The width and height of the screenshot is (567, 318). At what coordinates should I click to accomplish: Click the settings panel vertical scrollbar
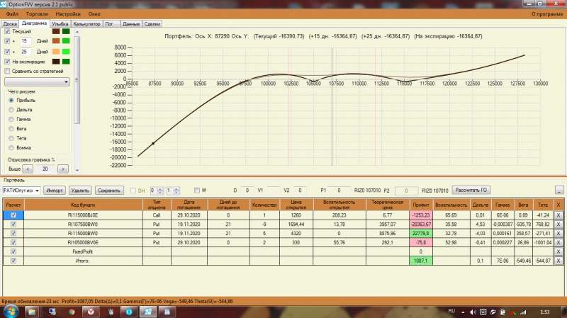[x=77, y=80]
